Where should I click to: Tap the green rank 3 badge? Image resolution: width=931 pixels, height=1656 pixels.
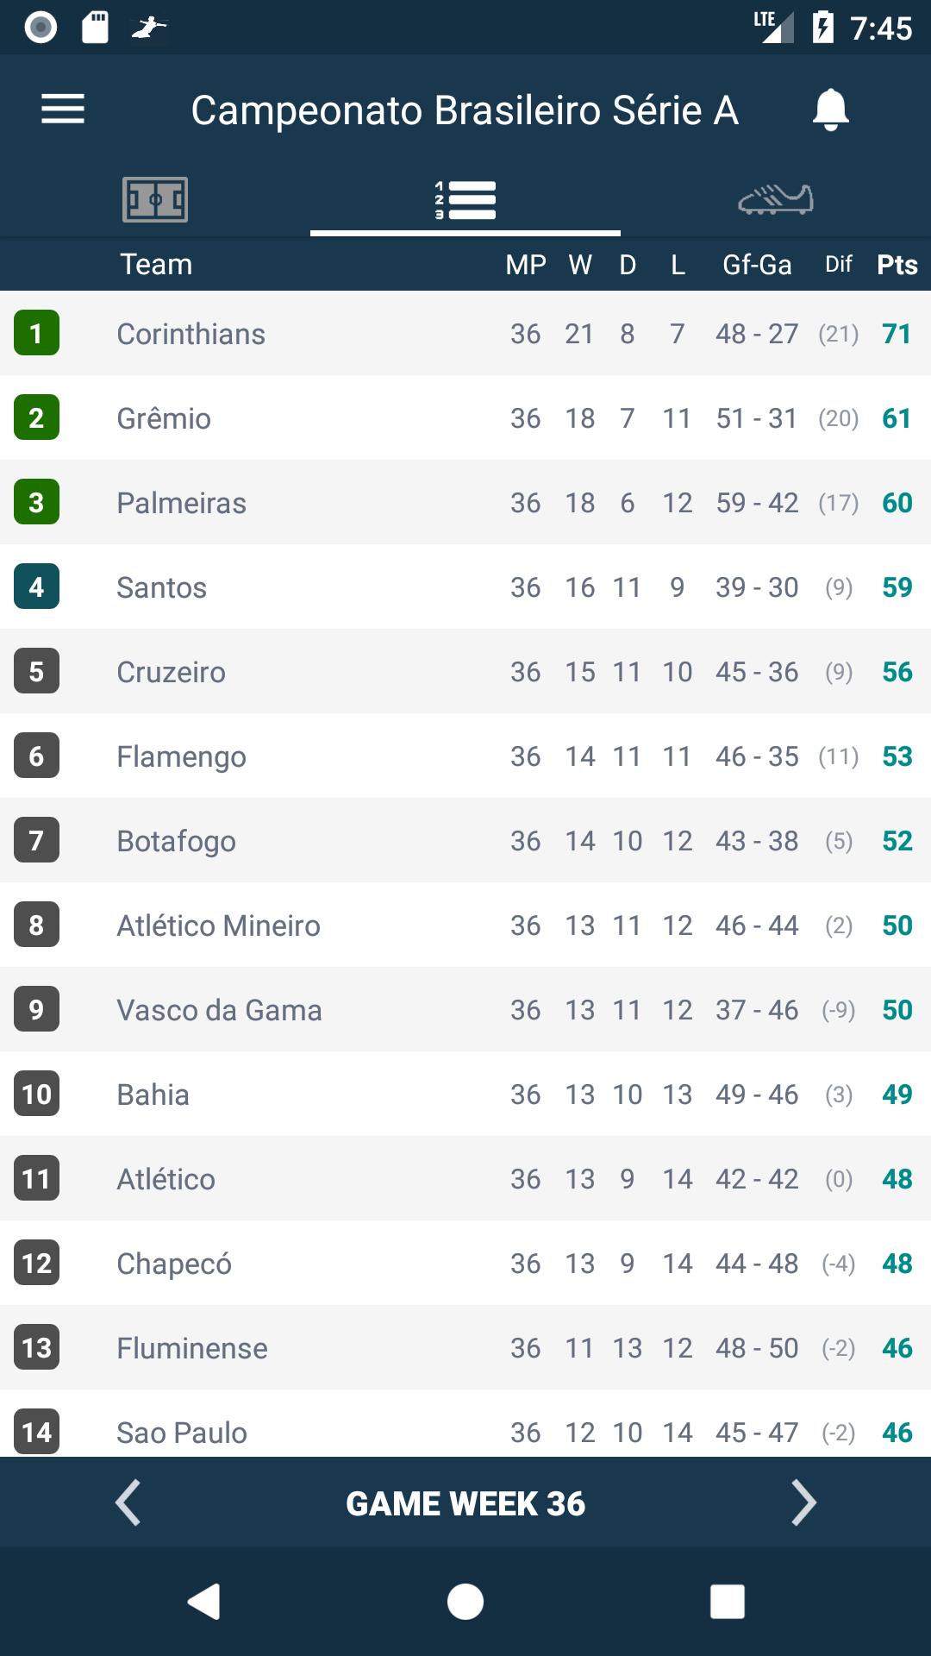pos(36,502)
